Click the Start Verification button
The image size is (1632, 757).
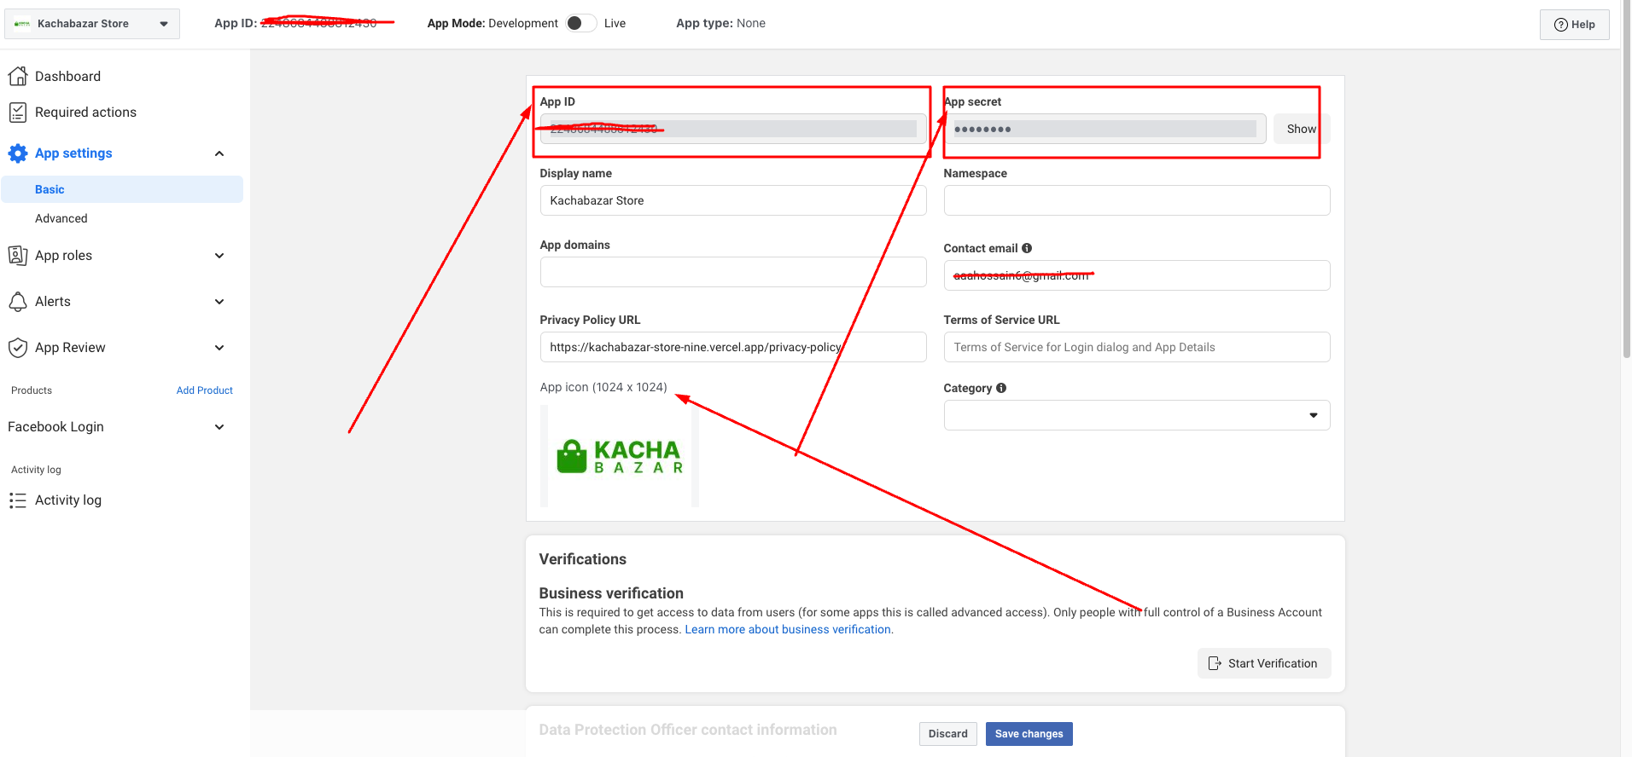1263,663
